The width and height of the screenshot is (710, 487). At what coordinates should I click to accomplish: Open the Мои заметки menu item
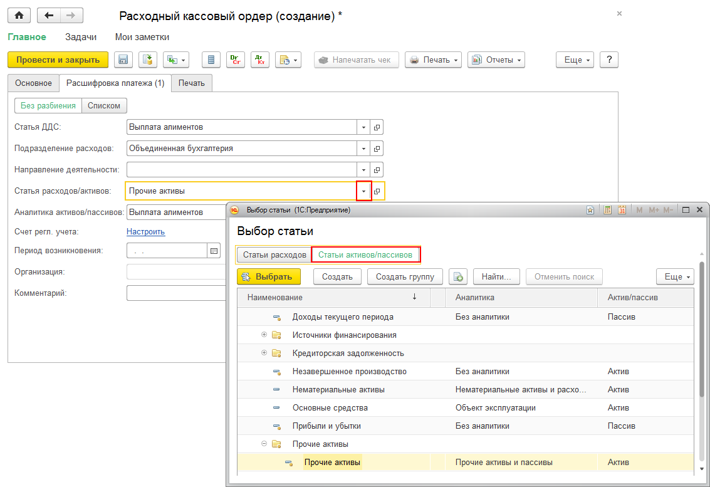pos(142,37)
